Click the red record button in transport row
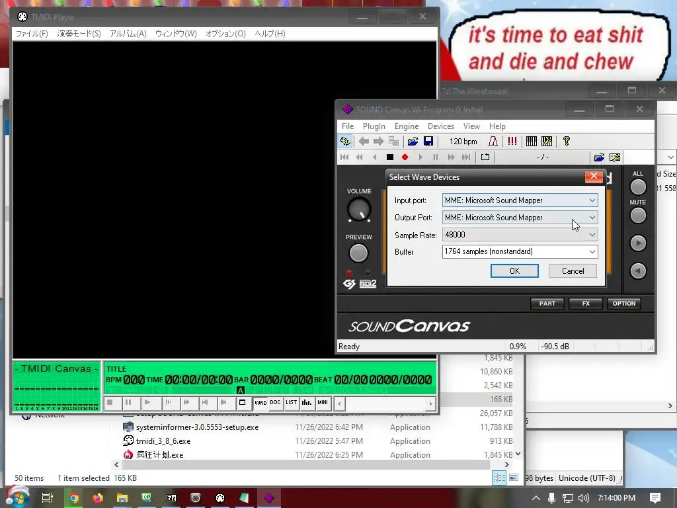Viewport: 677px width, 508px height. pyautogui.click(x=405, y=157)
